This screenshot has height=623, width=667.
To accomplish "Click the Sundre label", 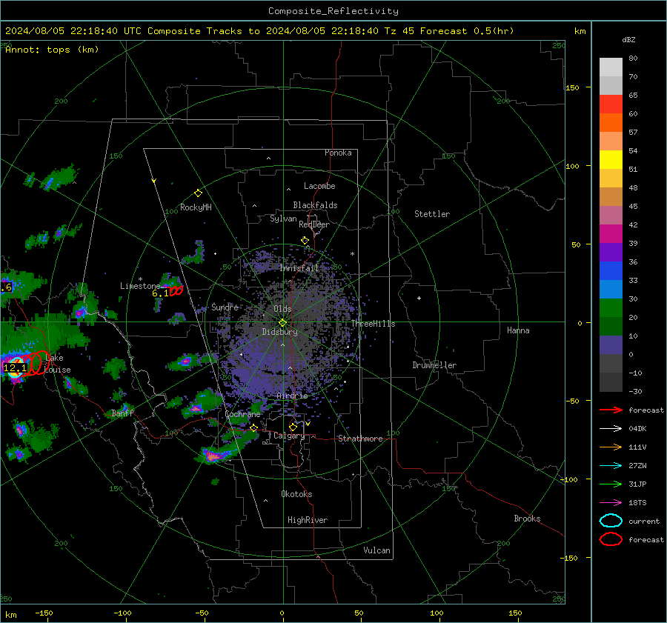I will (225, 307).
